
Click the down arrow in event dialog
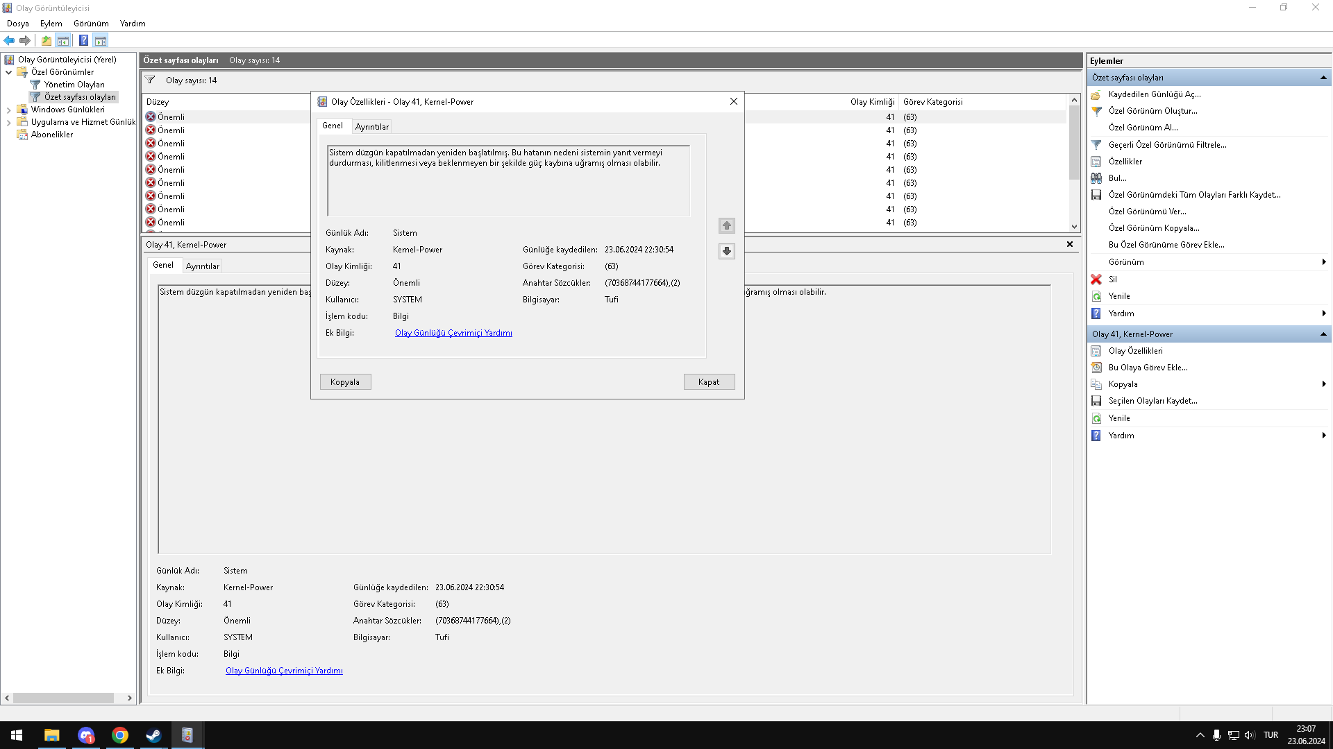tap(726, 251)
